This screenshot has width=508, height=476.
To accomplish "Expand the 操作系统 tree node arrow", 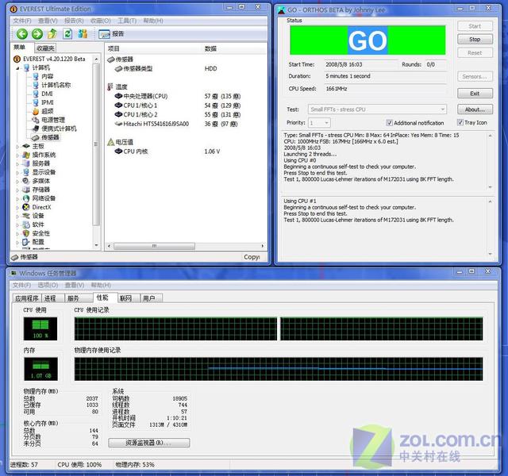I will coord(17,155).
